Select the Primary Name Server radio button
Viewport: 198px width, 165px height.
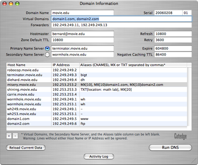click(47, 48)
